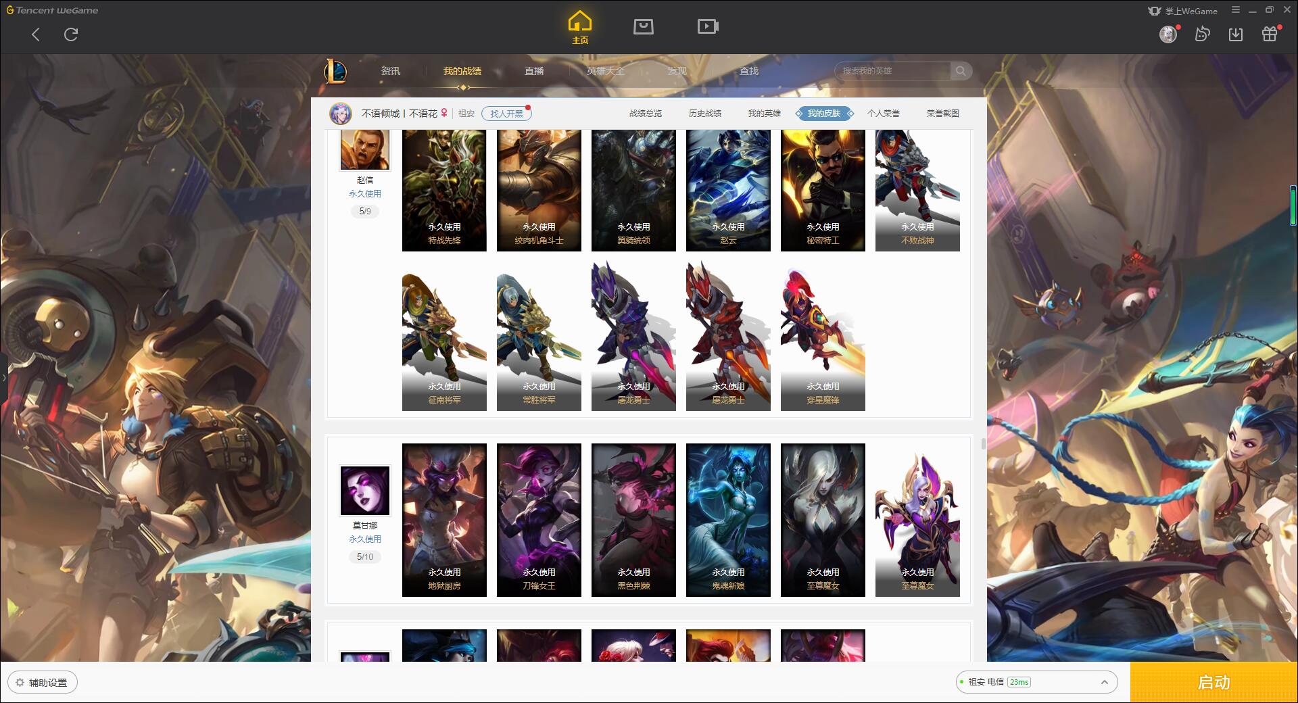Open the user avatar in top right
This screenshot has width=1298, height=703.
click(x=1168, y=34)
